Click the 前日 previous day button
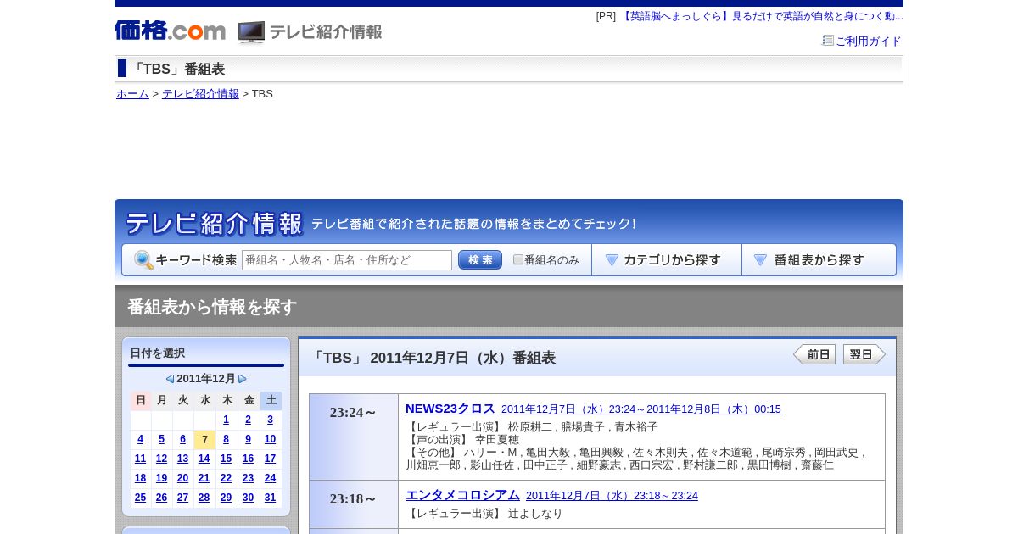 point(814,354)
